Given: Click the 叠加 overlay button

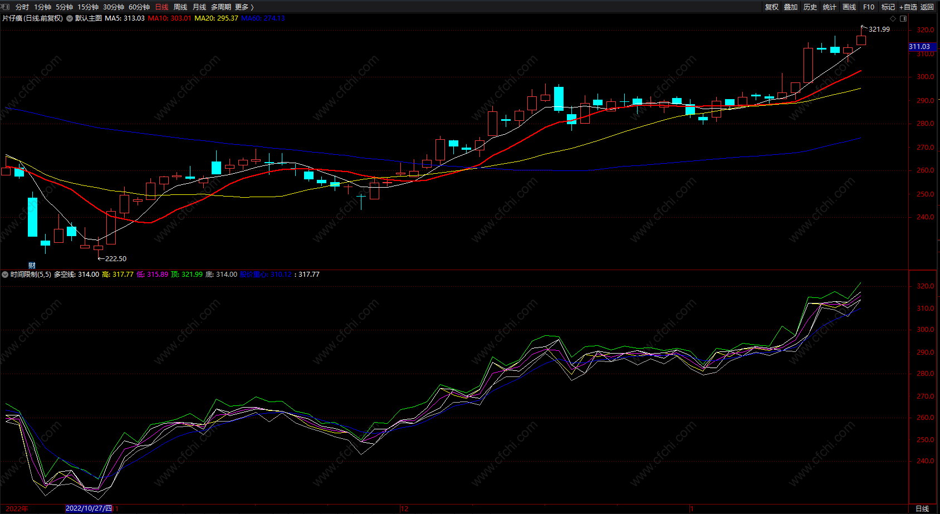Looking at the screenshot, I should pyautogui.click(x=791, y=7).
